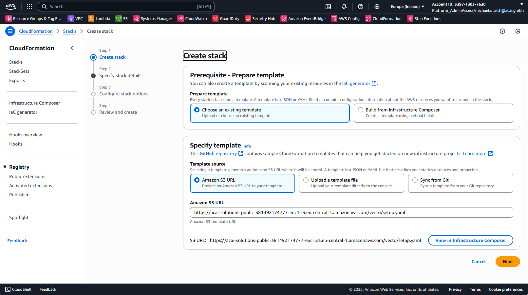This screenshot has width=528, height=295.
Task: Select Sync from Git option
Action: tap(461, 183)
